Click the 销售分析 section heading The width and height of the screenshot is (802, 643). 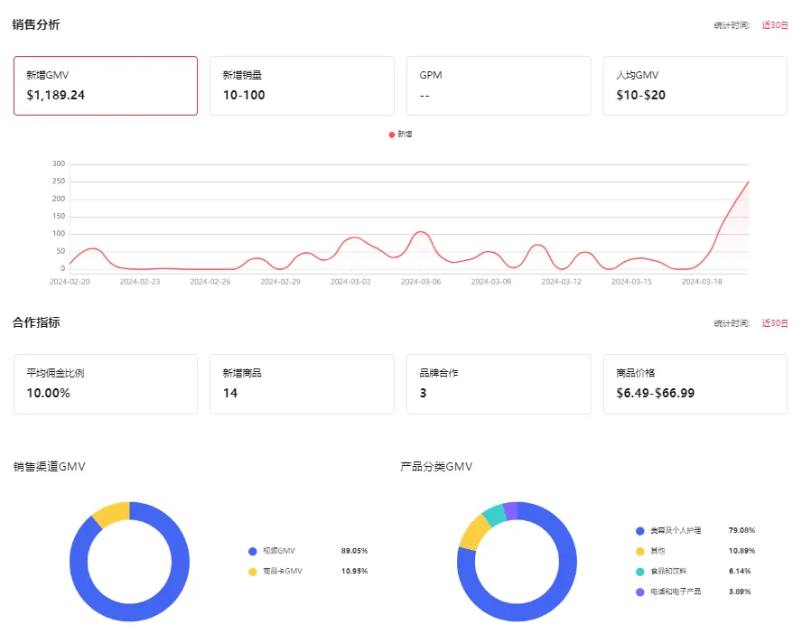[36, 24]
